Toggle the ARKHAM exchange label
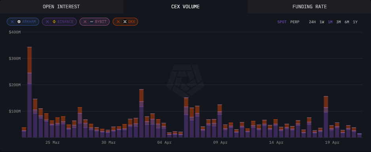This screenshot has width=371, height=152. (29, 22)
